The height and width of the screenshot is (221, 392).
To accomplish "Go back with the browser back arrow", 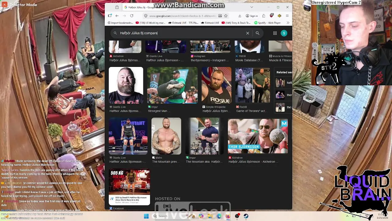I will pyautogui.click(x=117, y=16).
